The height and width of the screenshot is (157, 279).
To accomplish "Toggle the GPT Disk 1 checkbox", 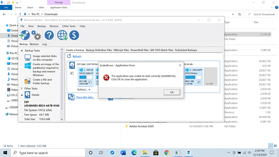I will [72, 73].
